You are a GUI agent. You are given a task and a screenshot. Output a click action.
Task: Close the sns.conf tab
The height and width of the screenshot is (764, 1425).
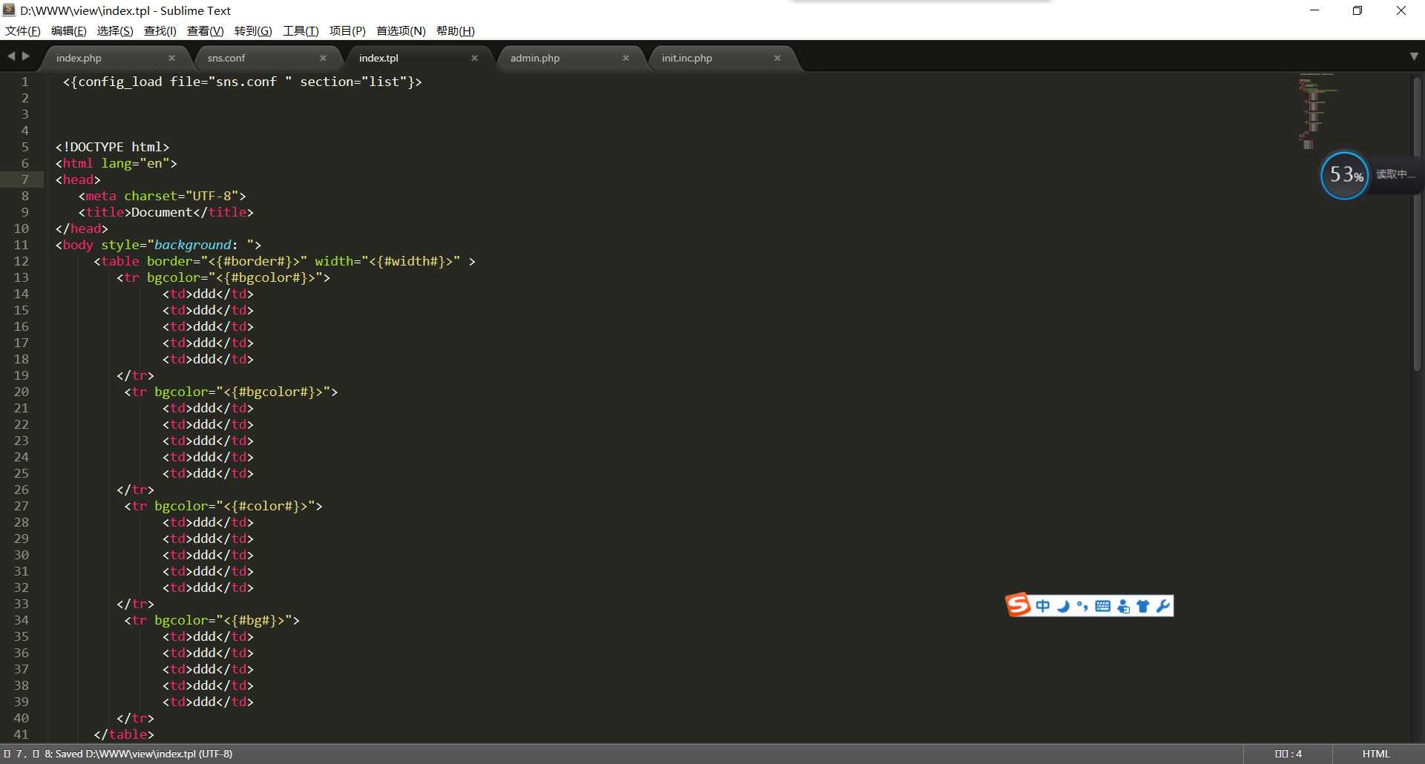click(x=323, y=58)
